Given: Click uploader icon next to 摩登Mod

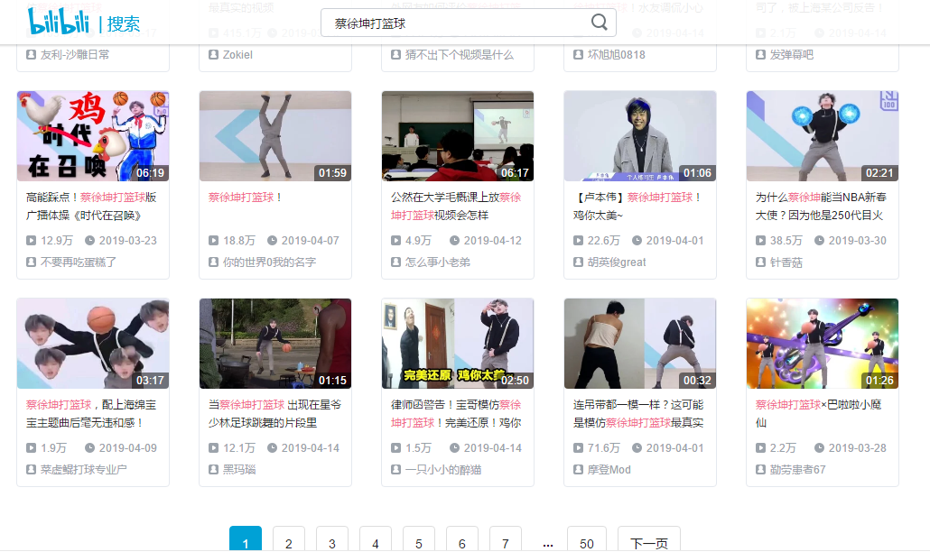Looking at the screenshot, I should pos(578,469).
